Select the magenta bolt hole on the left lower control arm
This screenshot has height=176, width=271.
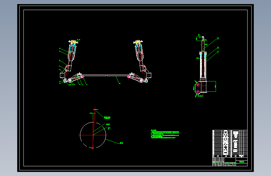(x=70, y=80)
